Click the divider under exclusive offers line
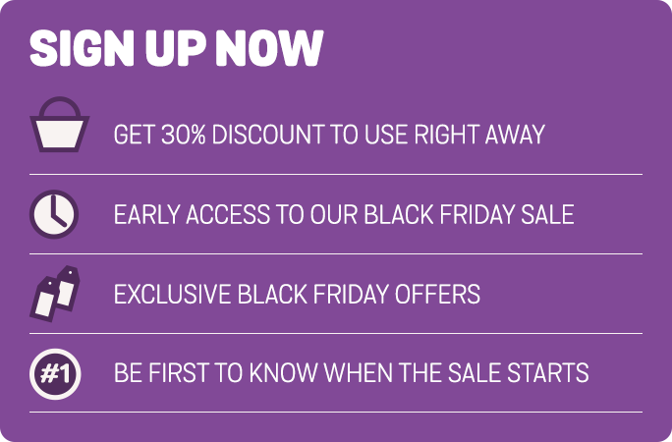 coord(336,333)
